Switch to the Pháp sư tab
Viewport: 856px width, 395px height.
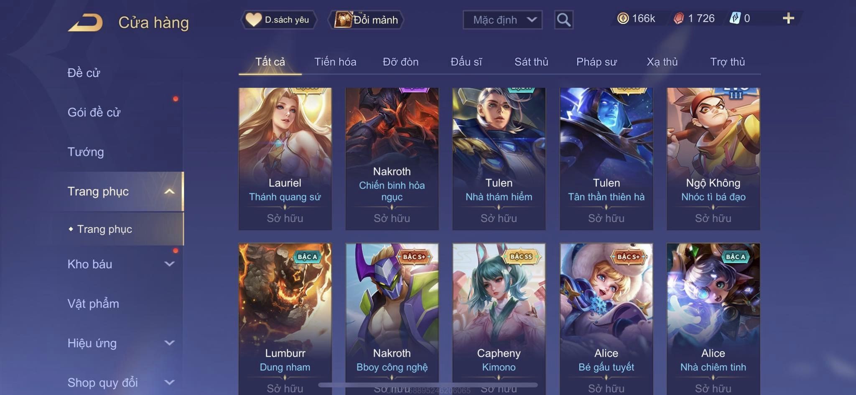(596, 62)
